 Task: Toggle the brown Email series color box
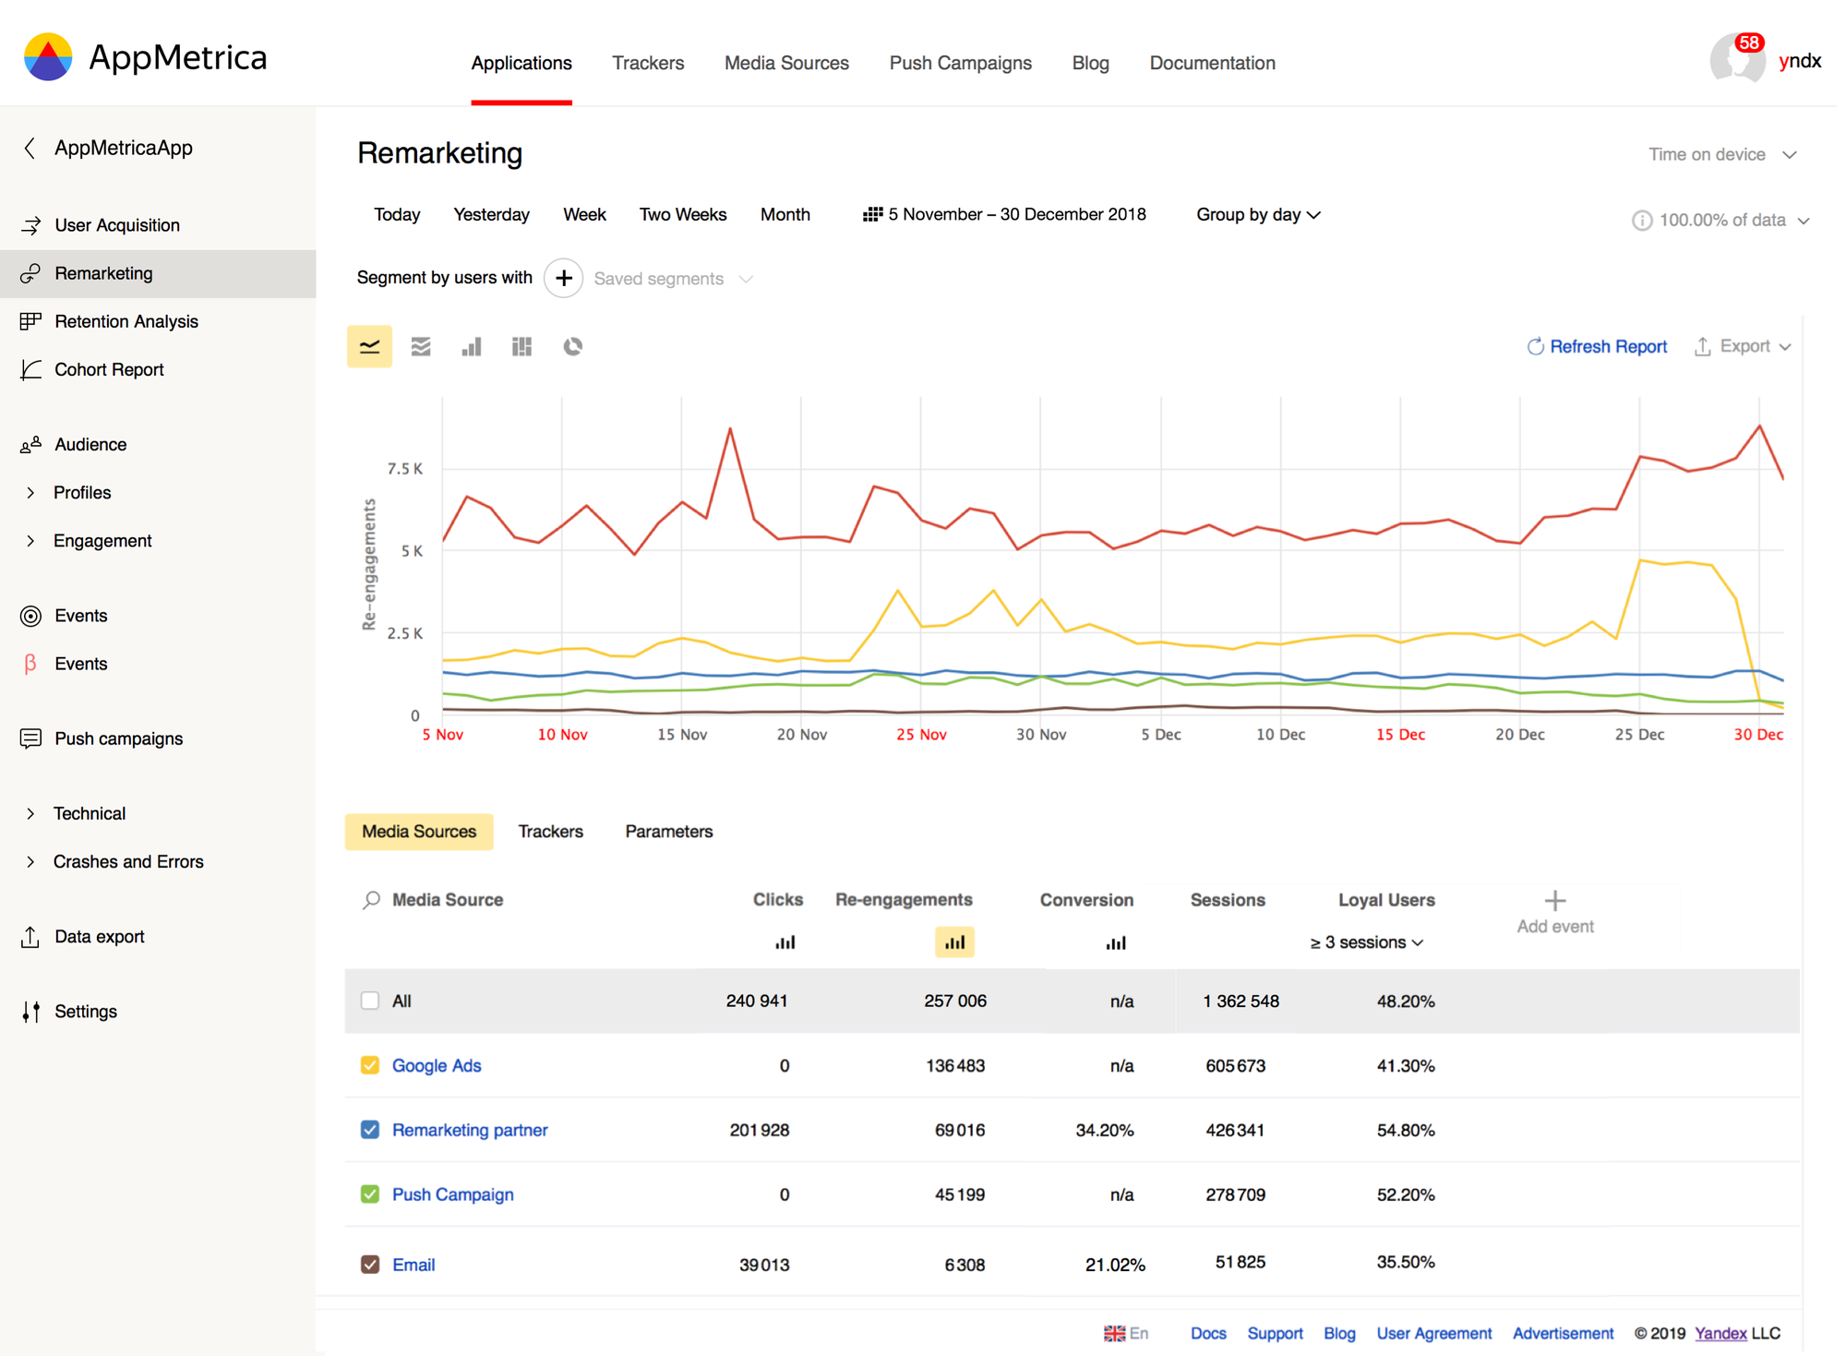[370, 1265]
